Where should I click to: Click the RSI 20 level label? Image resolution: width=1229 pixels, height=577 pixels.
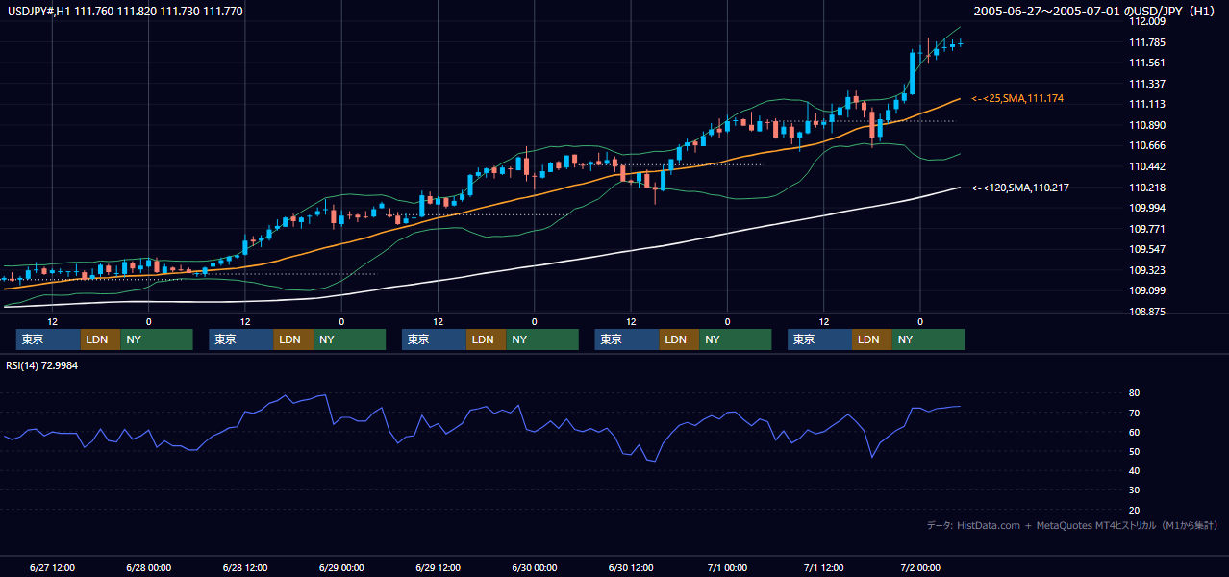coord(1135,511)
